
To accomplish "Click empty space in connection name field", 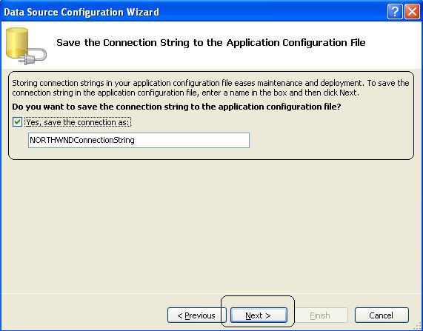I will point(192,140).
